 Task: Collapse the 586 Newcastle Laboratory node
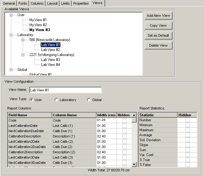(x=23, y=40)
